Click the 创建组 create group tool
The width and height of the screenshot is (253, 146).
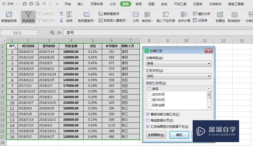point(220,17)
